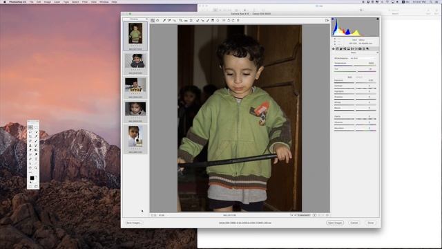Switch to the Detail panel tab
The image size is (442, 249).
click(340, 48)
